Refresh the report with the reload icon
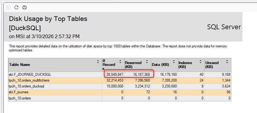This screenshot has width=257, height=113. tap(16, 7)
